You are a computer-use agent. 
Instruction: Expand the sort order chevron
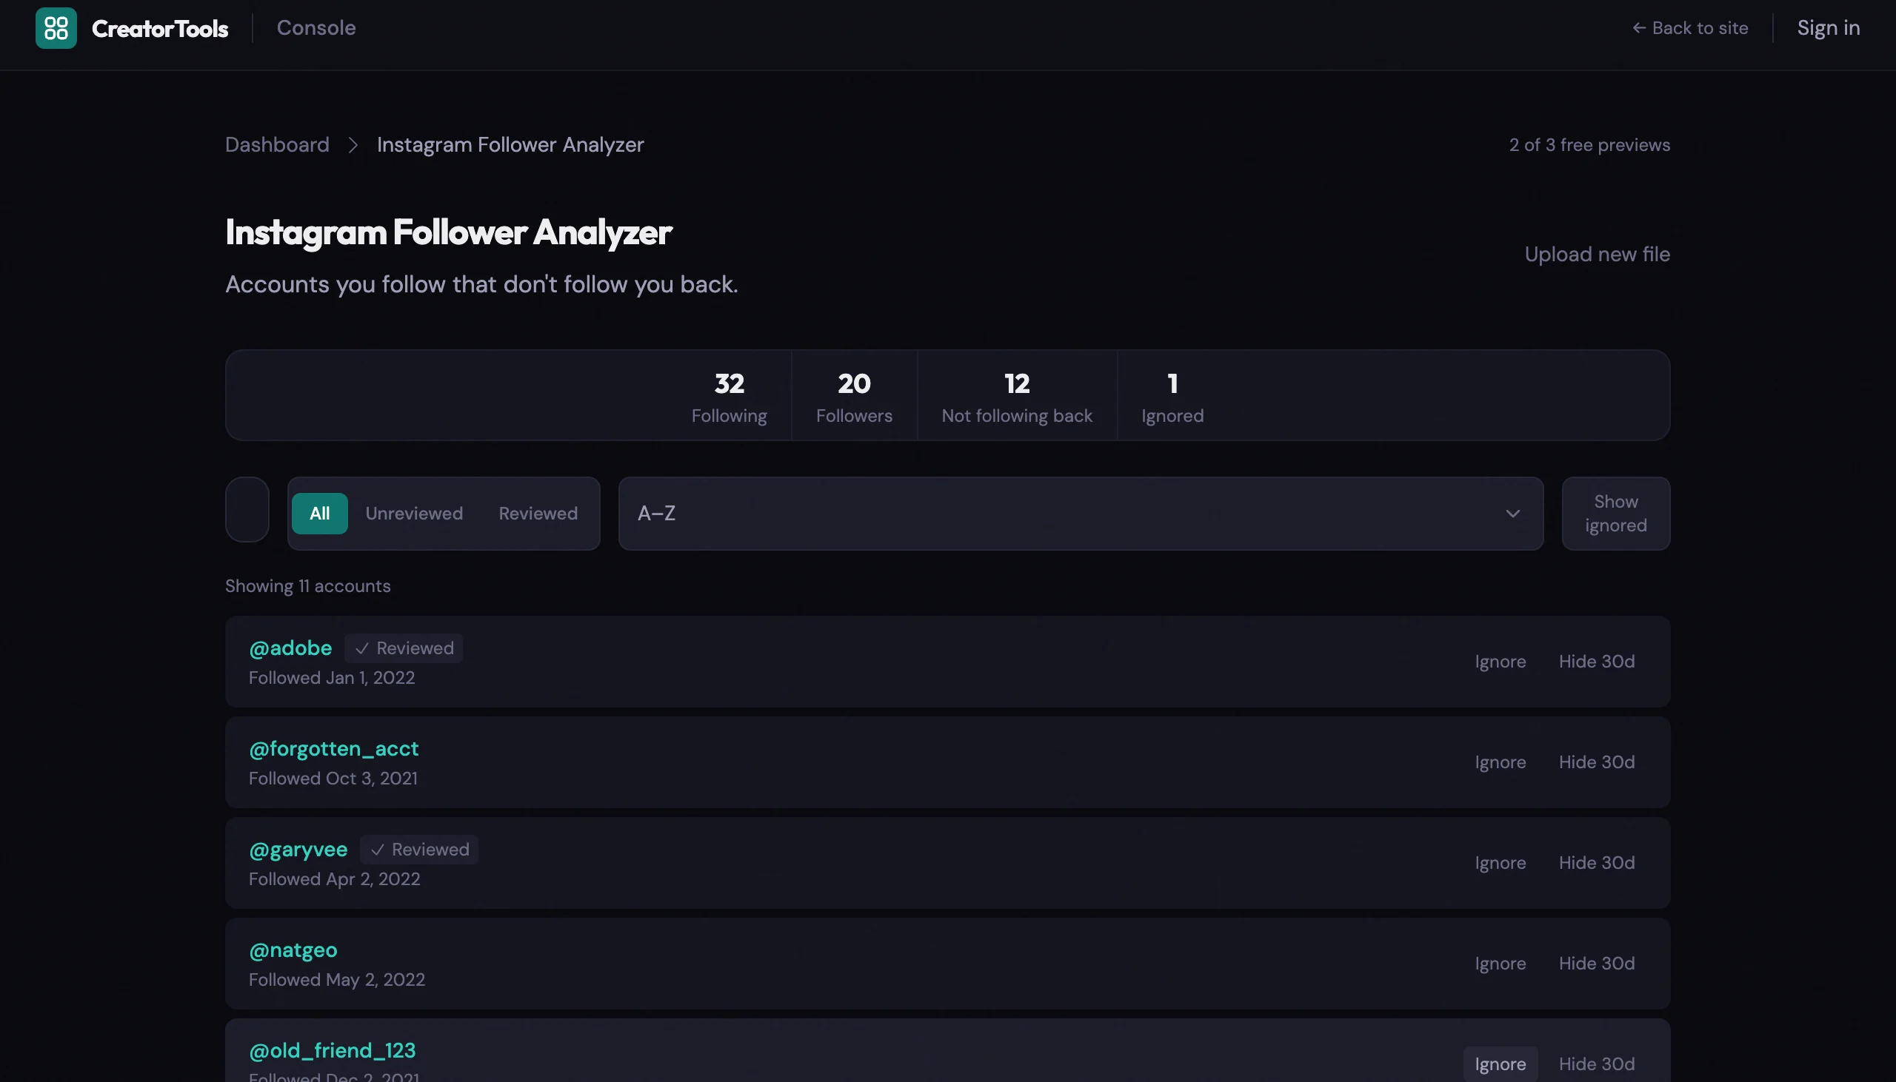[1513, 513]
